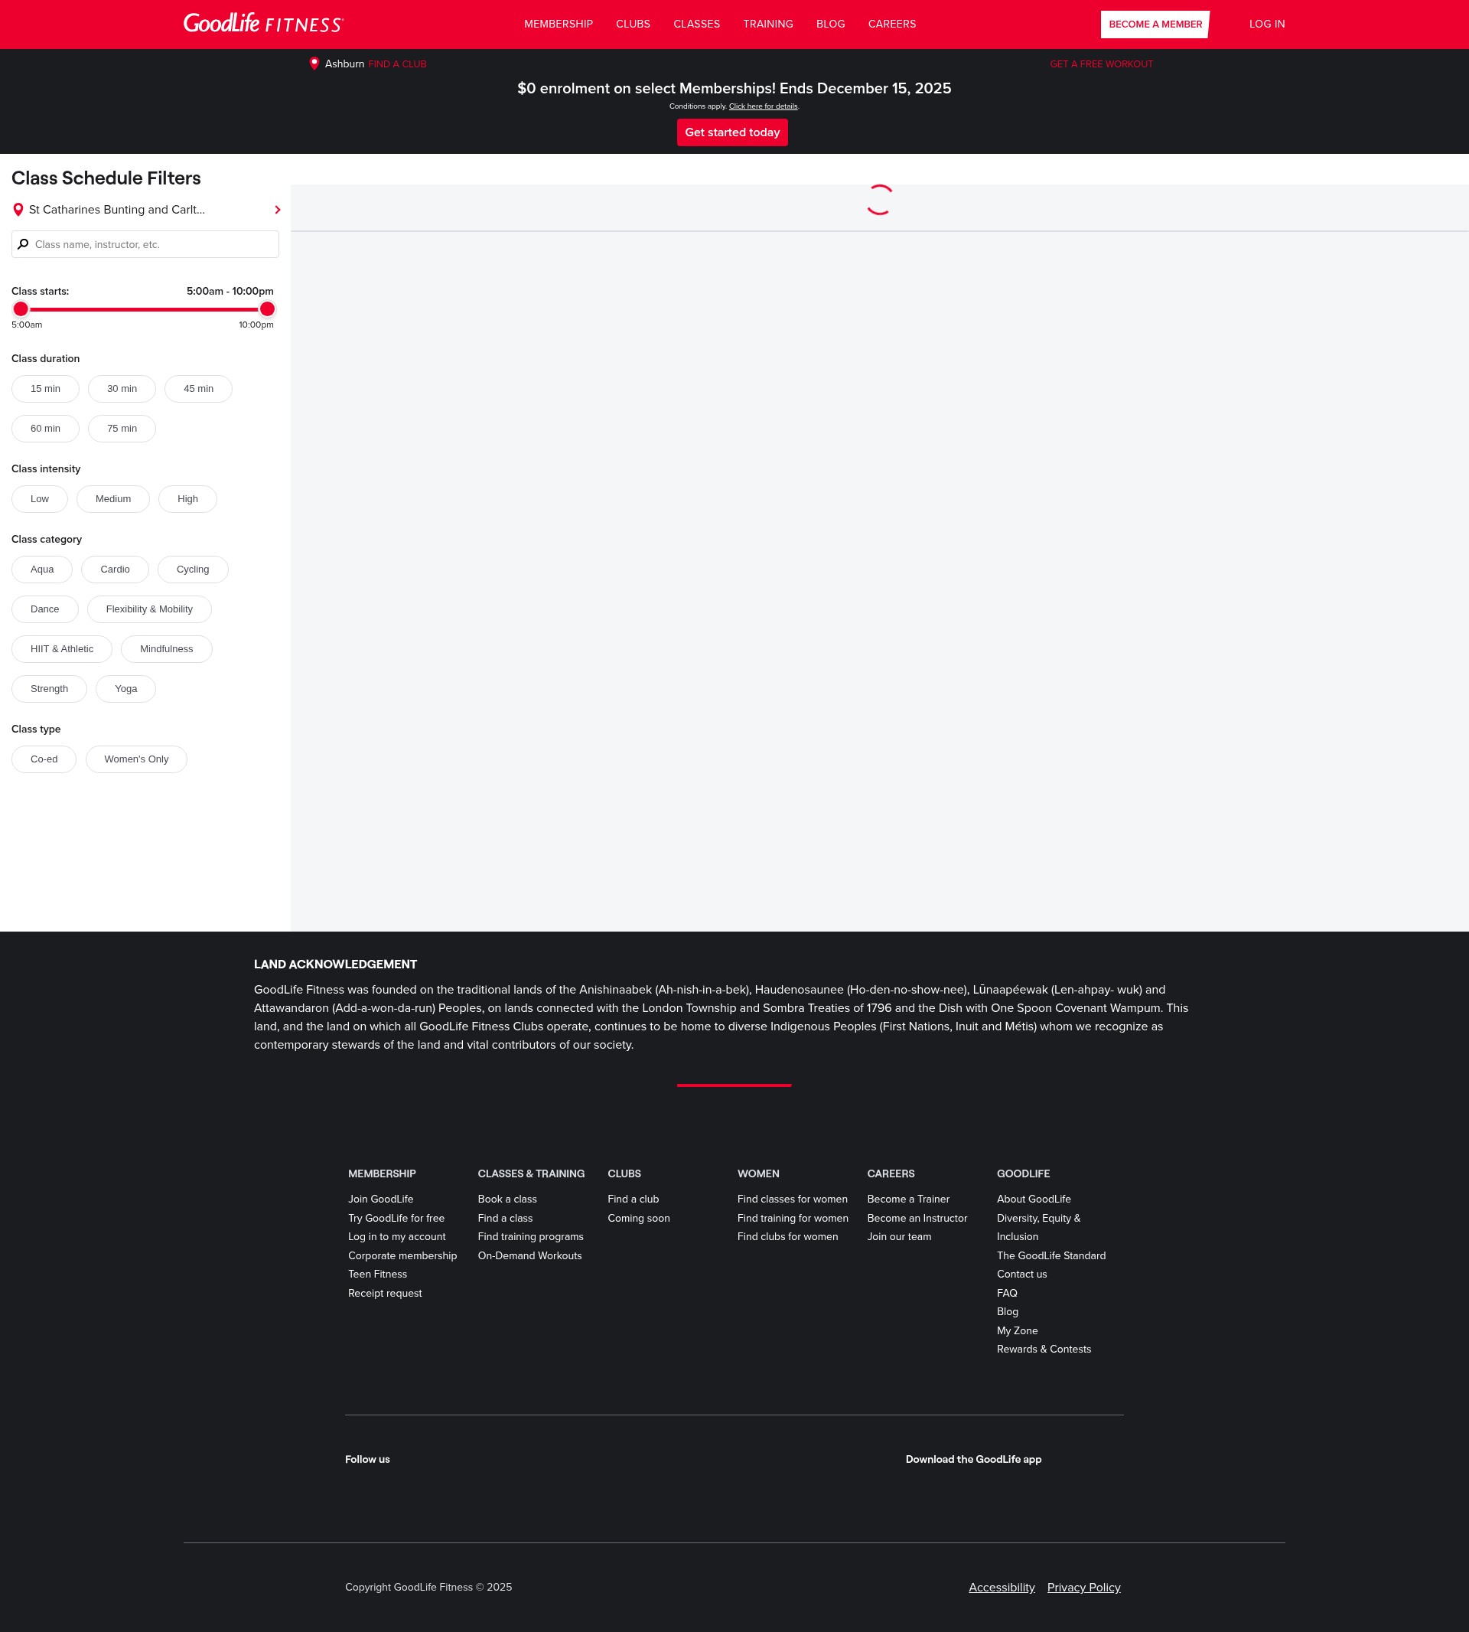1469x1632 pixels.
Task: Open Book a class footer link
Action: click(x=507, y=1200)
